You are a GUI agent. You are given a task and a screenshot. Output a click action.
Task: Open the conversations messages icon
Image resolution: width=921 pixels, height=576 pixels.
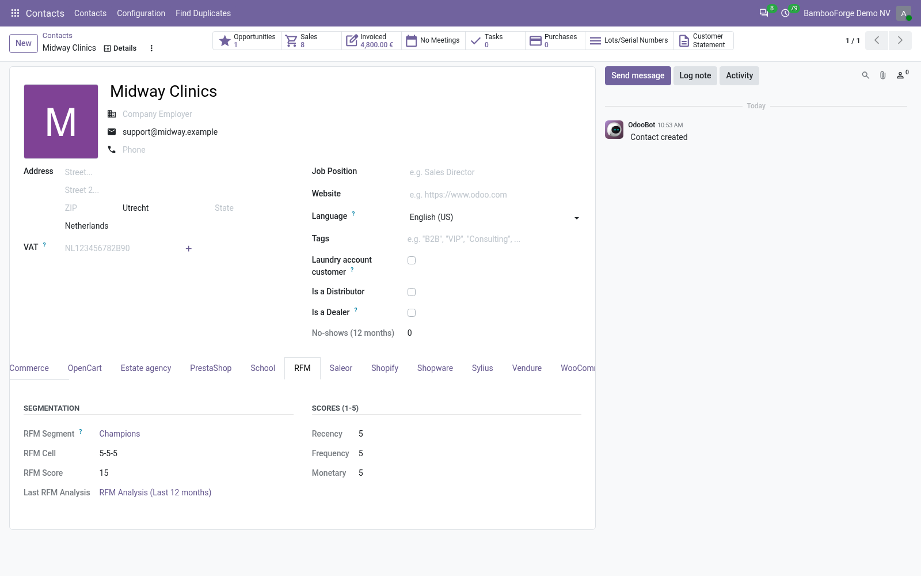[764, 13]
